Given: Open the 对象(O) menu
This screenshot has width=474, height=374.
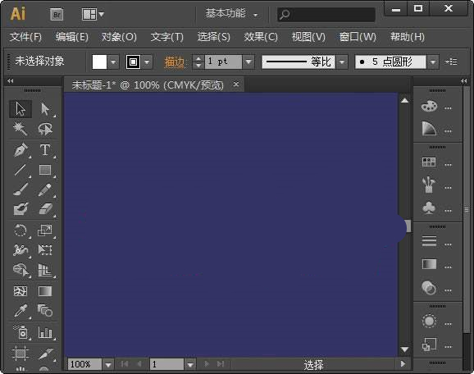Looking at the screenshot, I should tap(119, 37).
